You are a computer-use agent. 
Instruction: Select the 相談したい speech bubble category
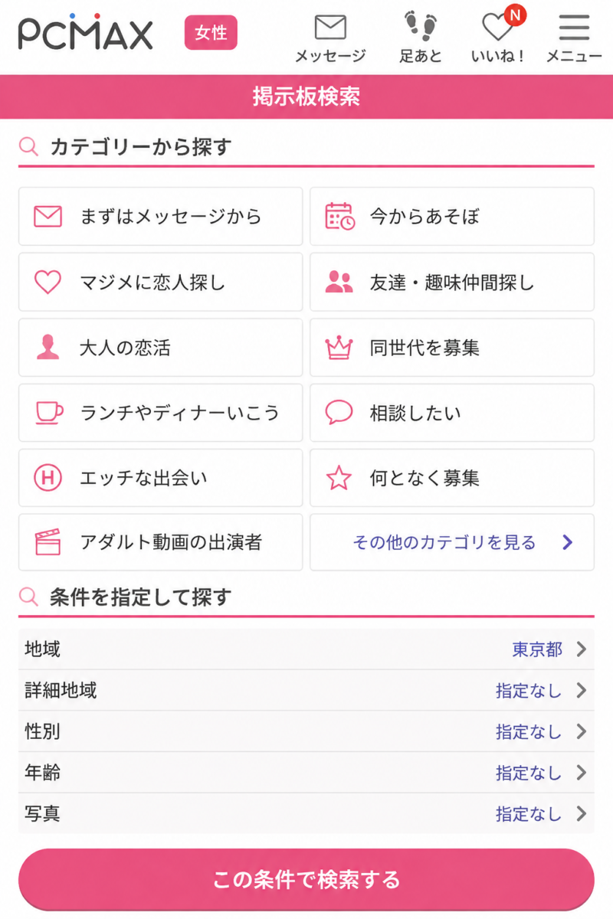point(452,413)
